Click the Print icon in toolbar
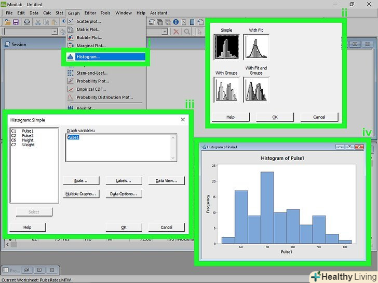Image resolution: width=378 pixels, height=283 pixels. [27, 22]
